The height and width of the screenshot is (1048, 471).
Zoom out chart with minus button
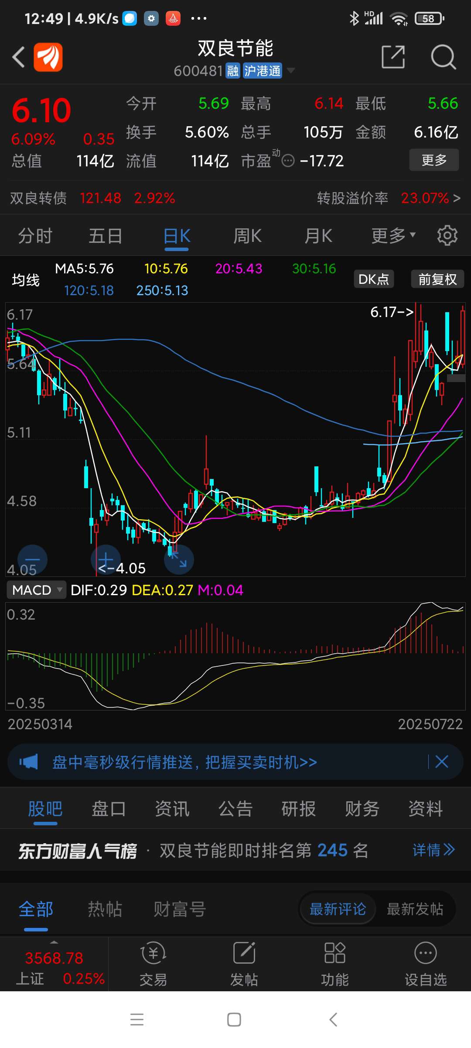click(32, 560)
